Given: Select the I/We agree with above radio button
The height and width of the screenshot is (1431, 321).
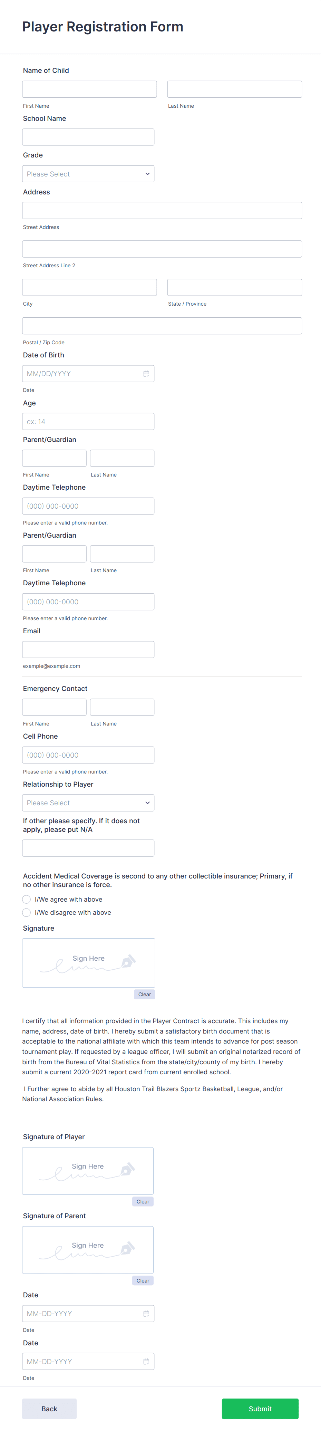Looking at the screenshot, I should [26, 899].
